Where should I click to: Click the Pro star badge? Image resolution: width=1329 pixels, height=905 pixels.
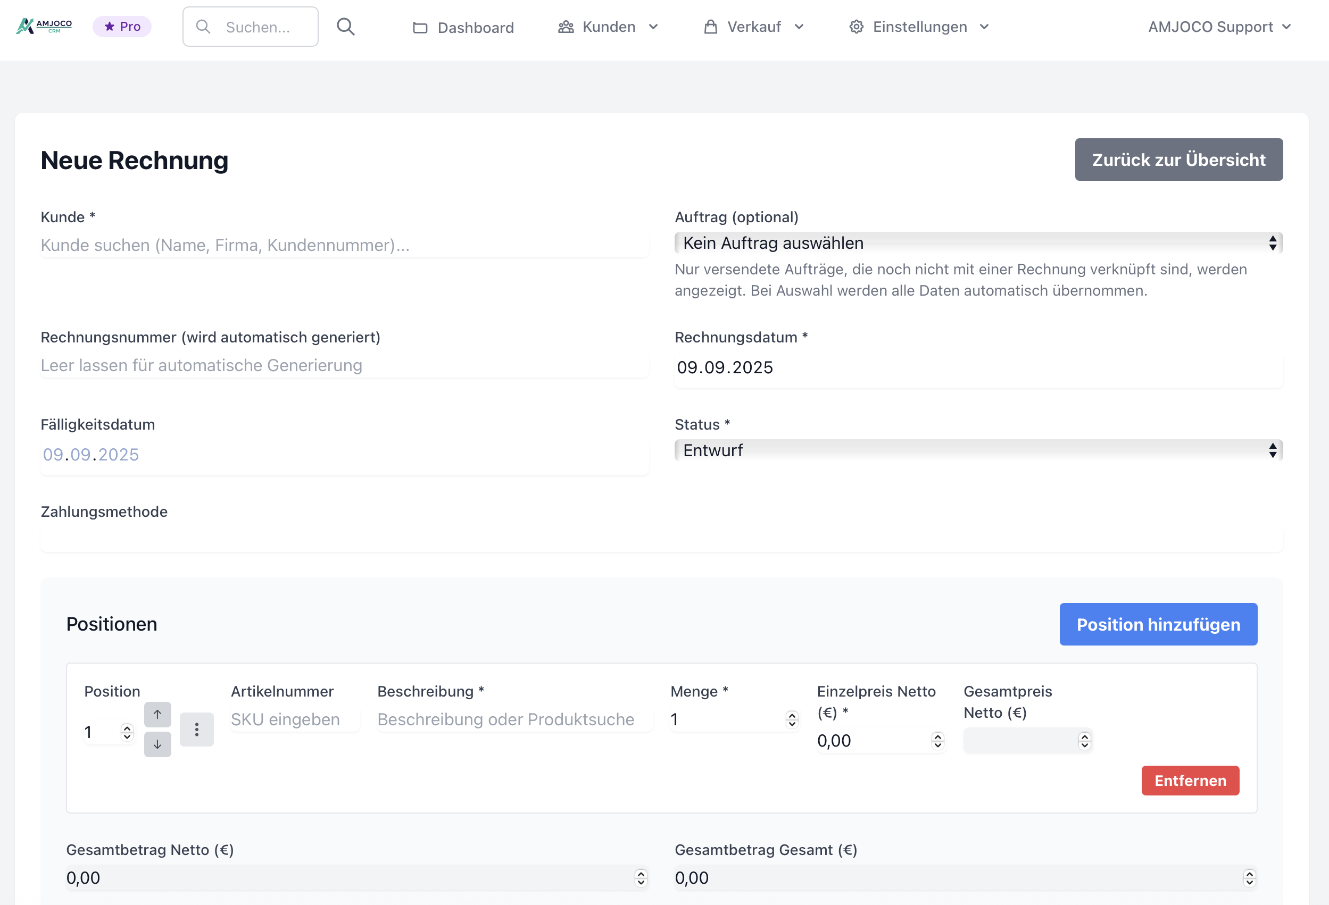coord(122,26)
